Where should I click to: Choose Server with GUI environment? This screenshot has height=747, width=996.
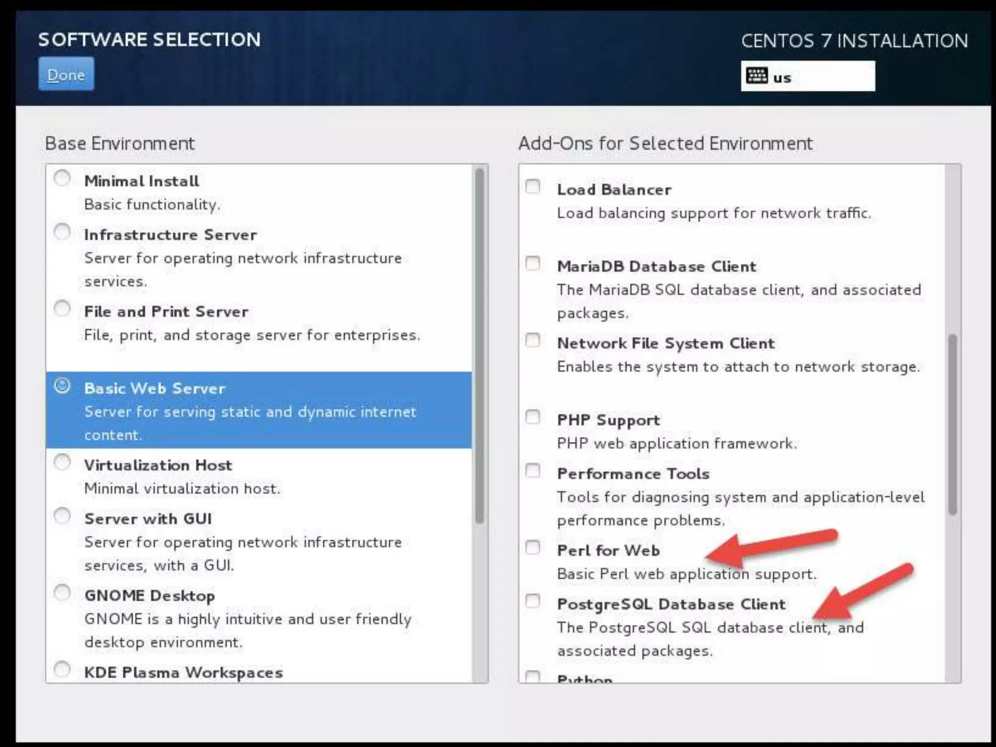62,516
